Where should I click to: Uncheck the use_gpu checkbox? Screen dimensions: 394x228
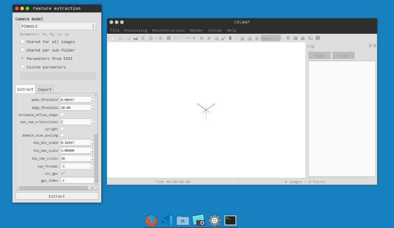point(63,173)
